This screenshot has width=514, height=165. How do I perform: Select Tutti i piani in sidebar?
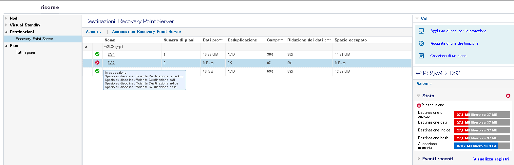click(25, 52)
